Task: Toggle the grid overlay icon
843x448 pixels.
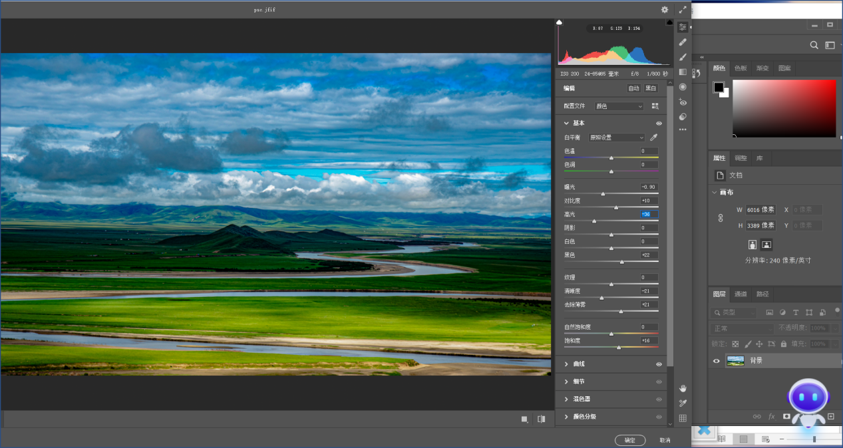Action: pos(683,418)
